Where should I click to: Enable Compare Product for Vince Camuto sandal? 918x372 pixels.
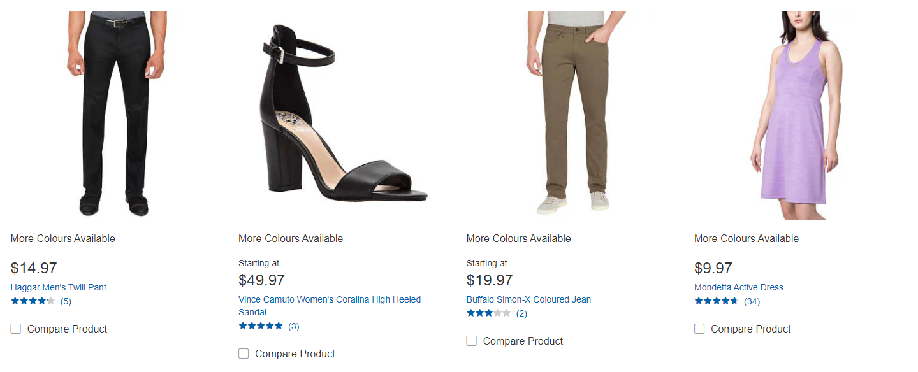[x=244, y=354]
